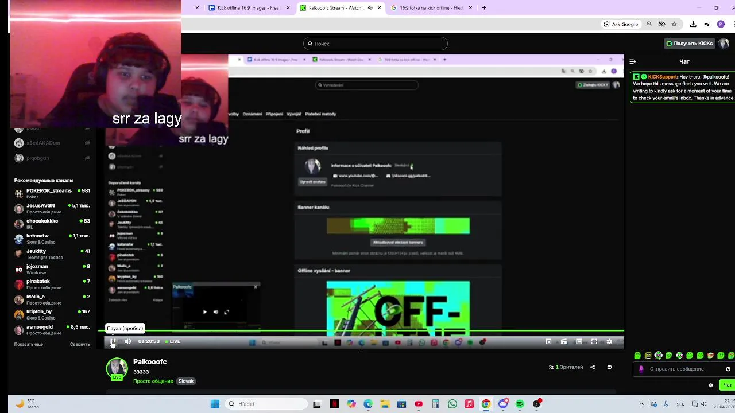Viewport: 735px width, 413px height.
Task: Open asmongold recommended channel
Action: (x=52, y=330)
